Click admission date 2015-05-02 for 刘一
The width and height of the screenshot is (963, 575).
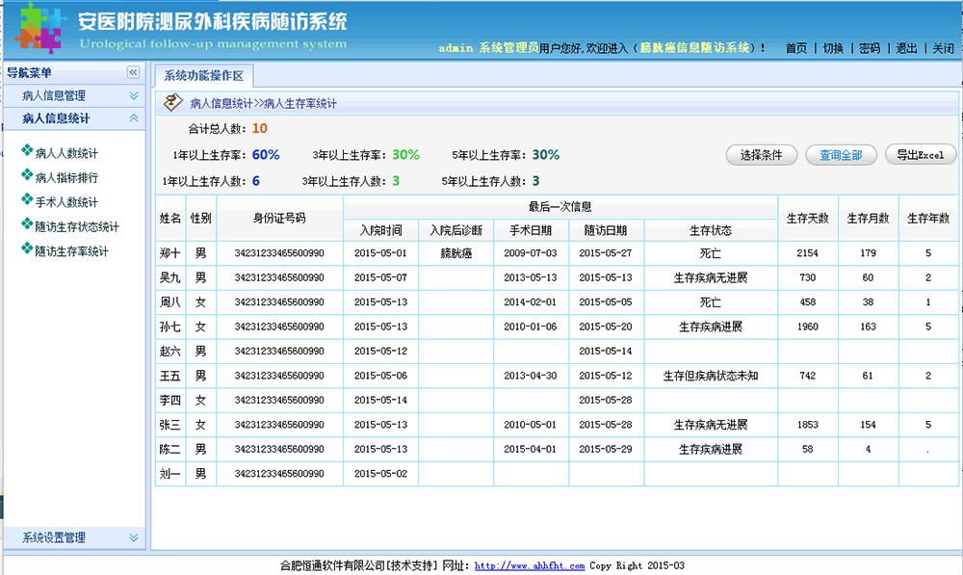[x=380, y=474]
